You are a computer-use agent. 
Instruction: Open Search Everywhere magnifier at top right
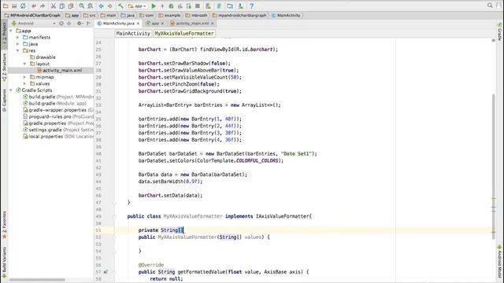490,6
